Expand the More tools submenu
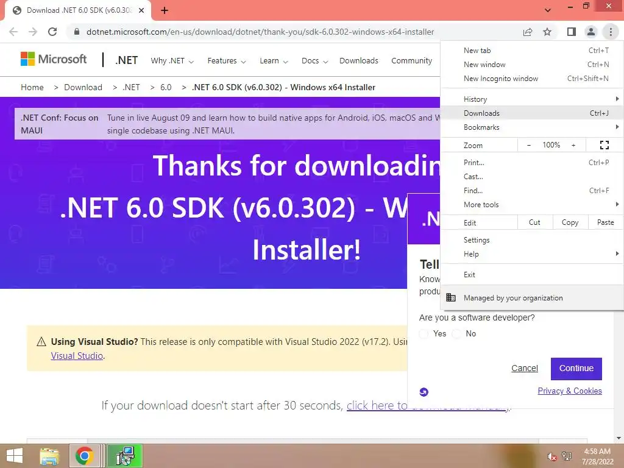This screenshot has width=624, height=468. pyautogui.click(x=532, y=205)
